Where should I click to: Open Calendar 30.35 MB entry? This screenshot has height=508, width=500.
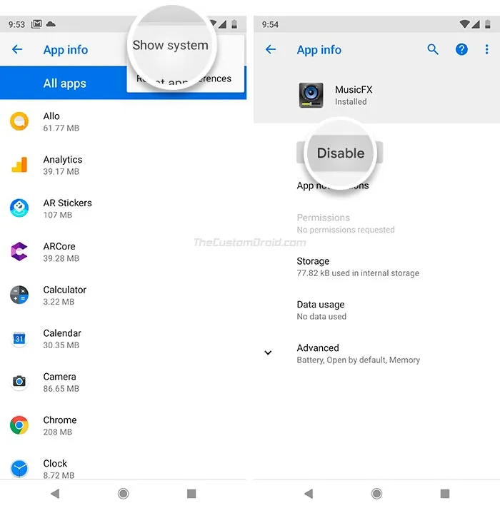tap(124, 339)
